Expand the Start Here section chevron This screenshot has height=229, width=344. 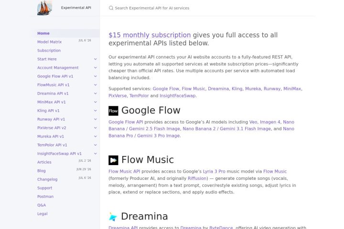95,59
